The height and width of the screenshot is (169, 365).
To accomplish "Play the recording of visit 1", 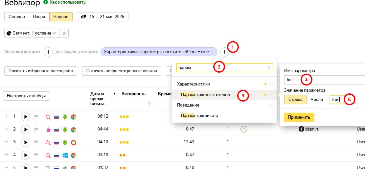I will (26, 116).
